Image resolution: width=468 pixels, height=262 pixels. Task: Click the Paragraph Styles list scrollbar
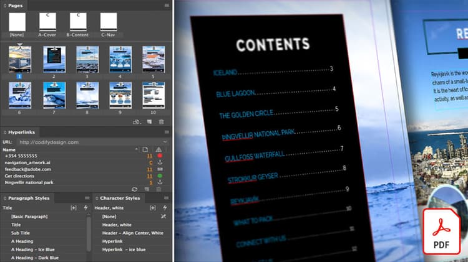(89, 234)
